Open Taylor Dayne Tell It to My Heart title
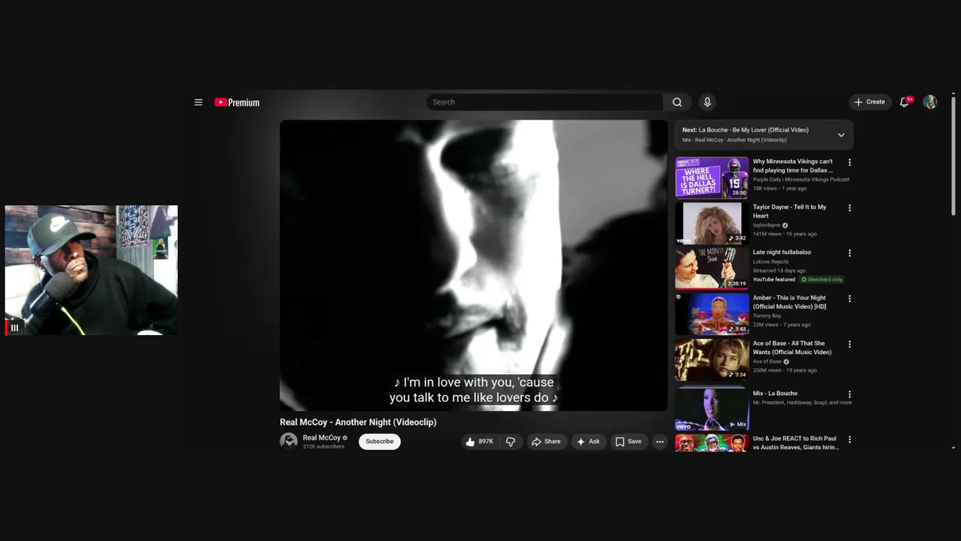 (789, 211)
